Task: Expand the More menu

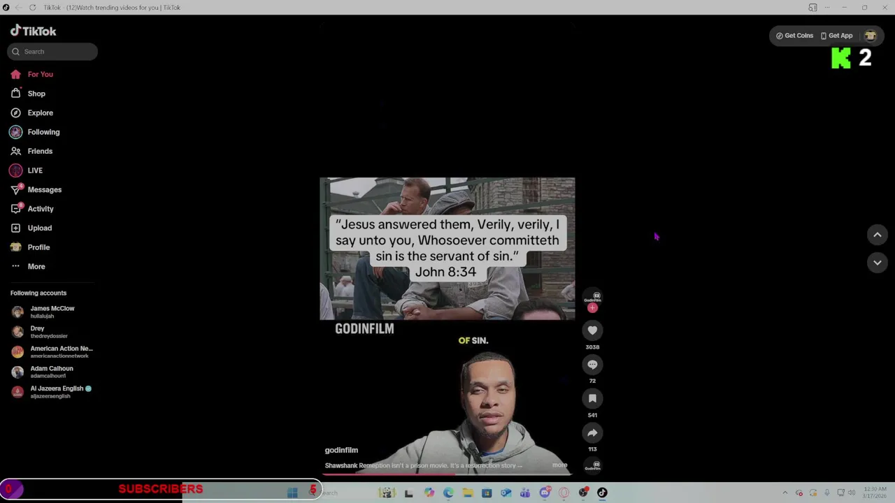Action: 36,266
